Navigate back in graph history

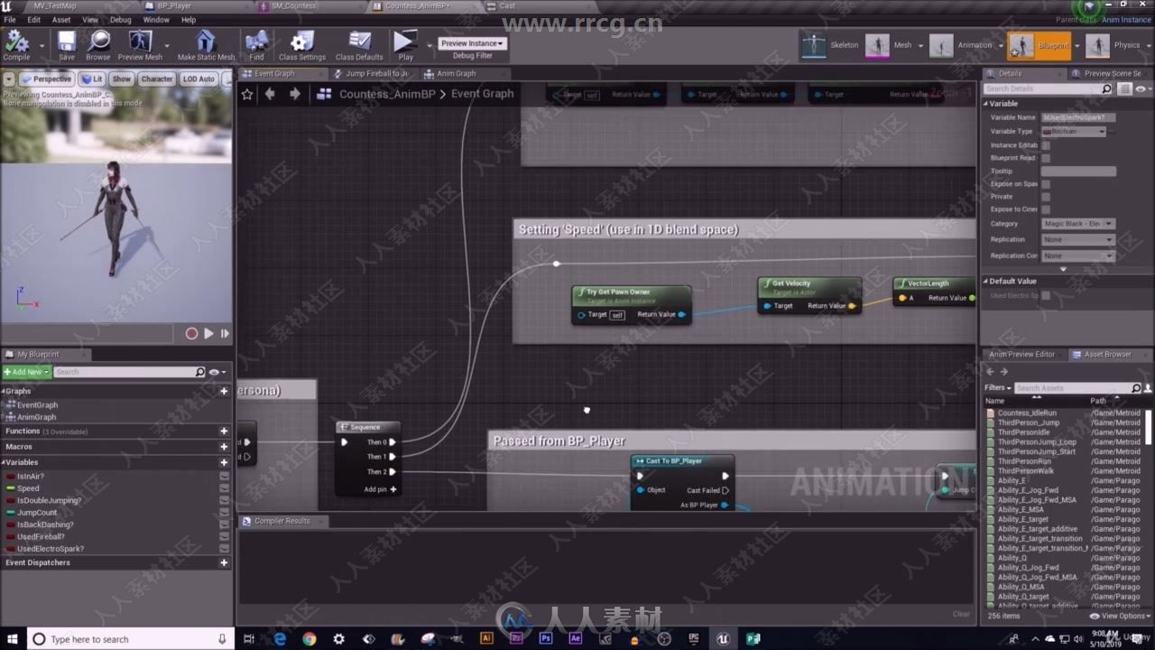270,94
